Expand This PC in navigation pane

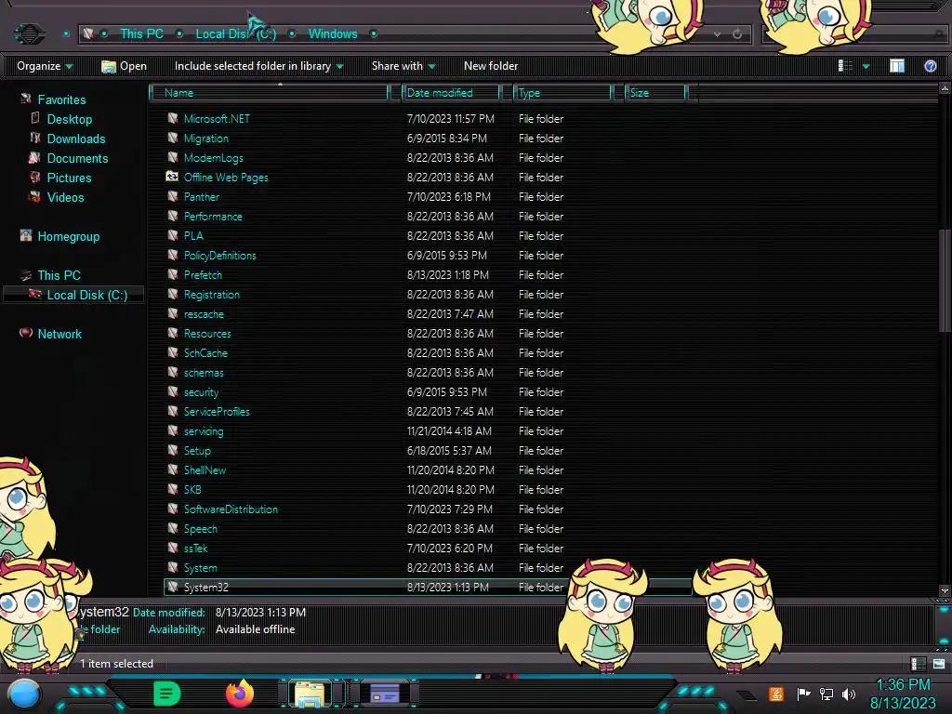[59, 275]
